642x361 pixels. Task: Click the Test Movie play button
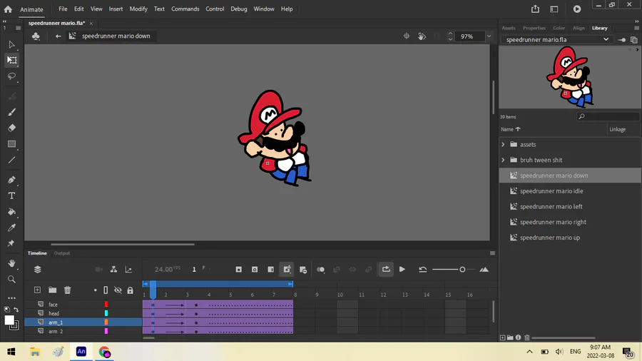577,9
